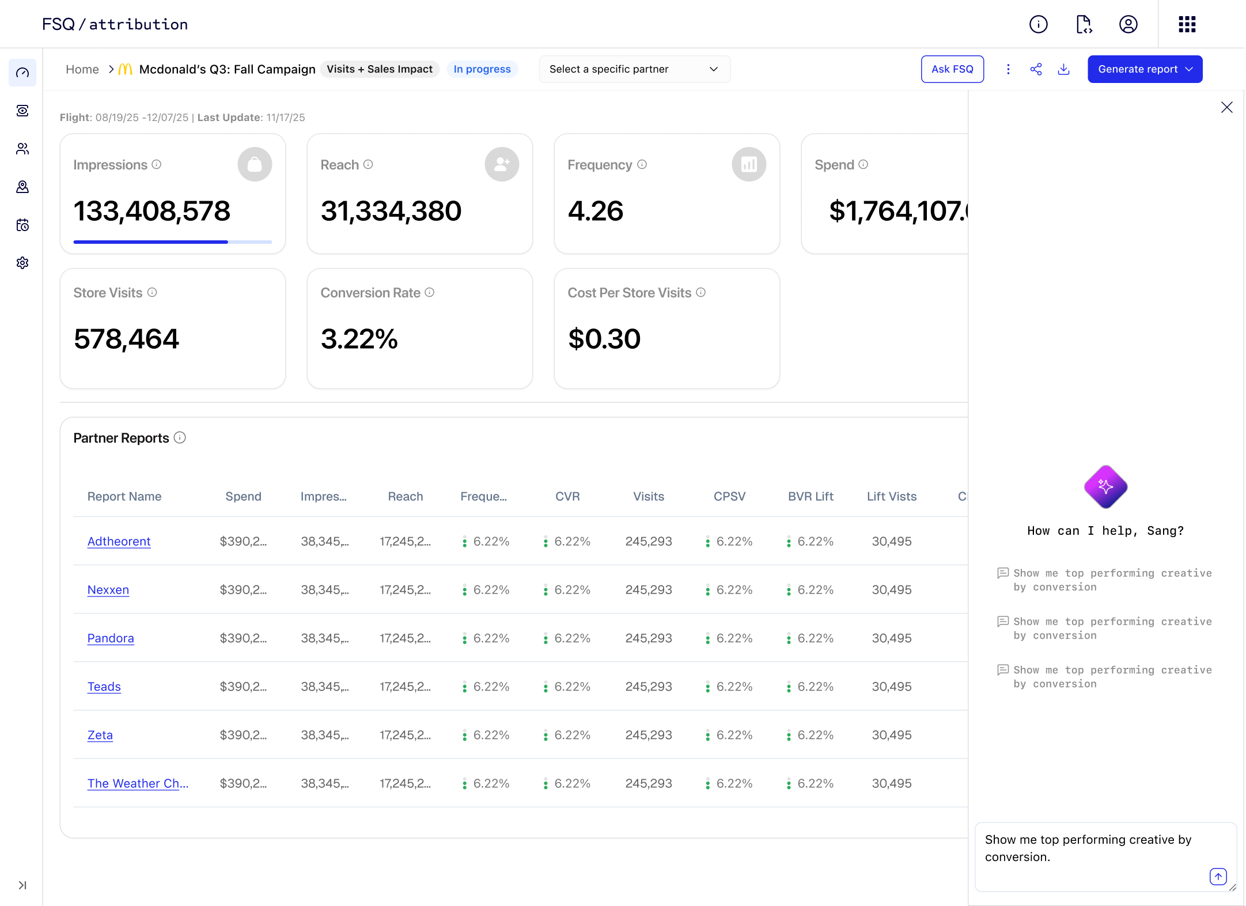Open the audience people icon in sidebar

(22, 149)
